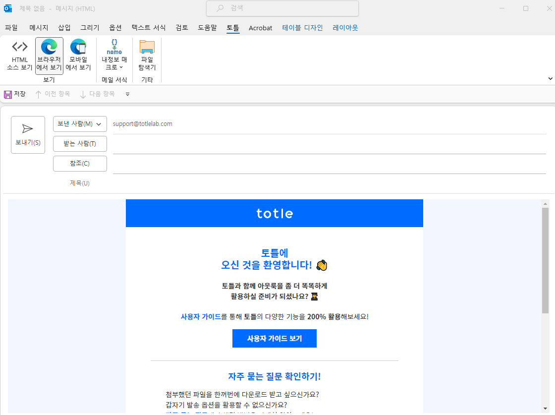Click 다음 항목 down arrow

[x=83, y=94]
